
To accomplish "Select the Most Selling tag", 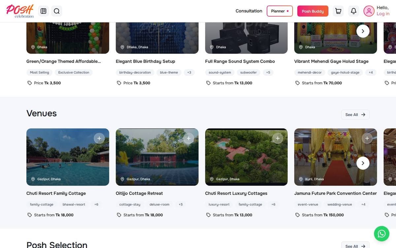I will click(39, 72).
